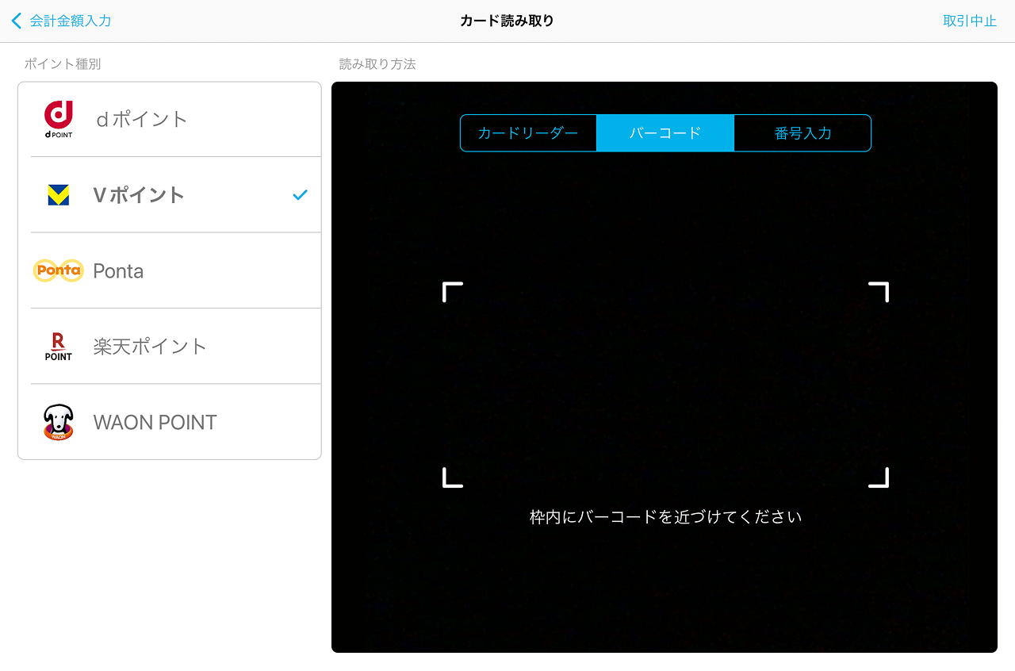Click the 読み取り方法 heading
Image resolution: width=1015 pixels, height=671 pixels.
click(377, 64)
